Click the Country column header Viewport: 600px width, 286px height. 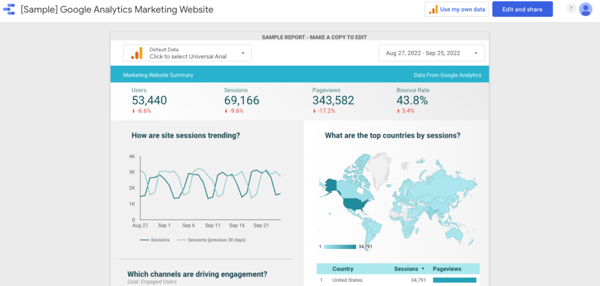coord(342,269)
